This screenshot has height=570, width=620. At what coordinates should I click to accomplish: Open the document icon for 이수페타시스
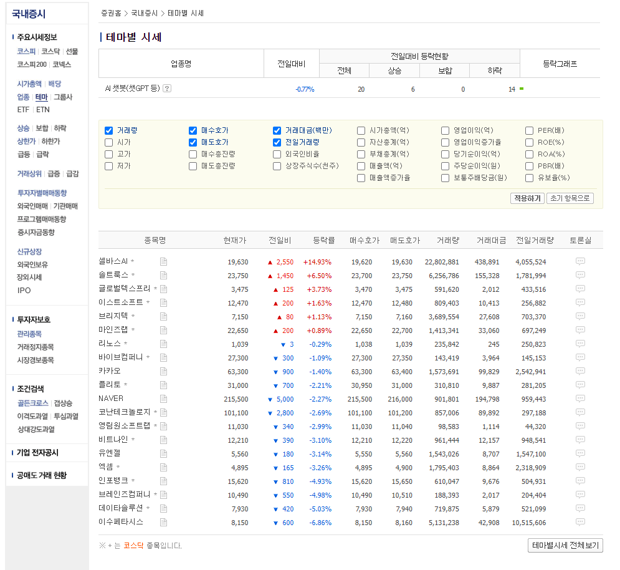click(x=164, y=523)
